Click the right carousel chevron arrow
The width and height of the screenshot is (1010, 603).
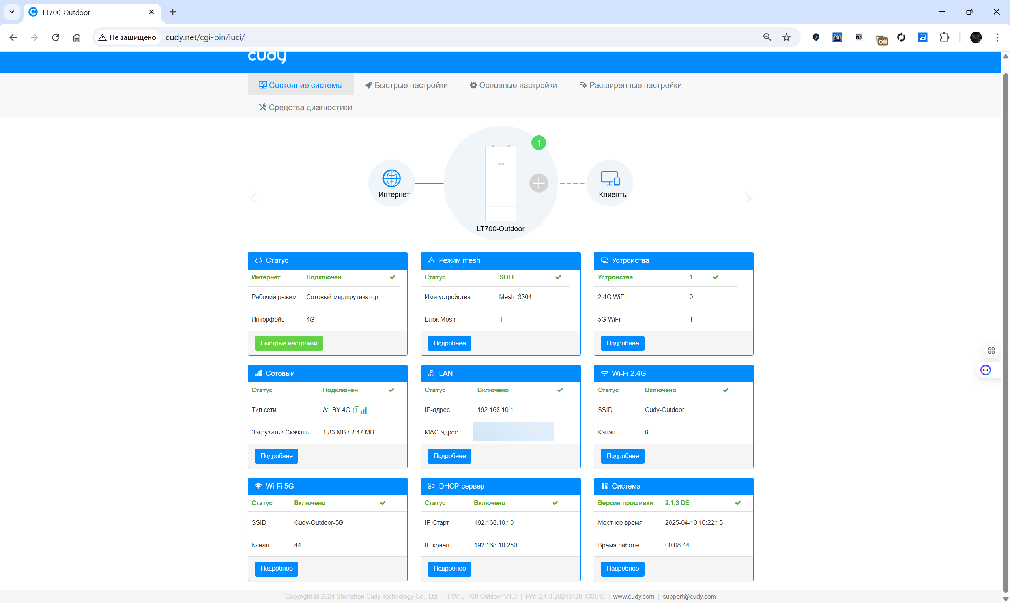(748, 198)
